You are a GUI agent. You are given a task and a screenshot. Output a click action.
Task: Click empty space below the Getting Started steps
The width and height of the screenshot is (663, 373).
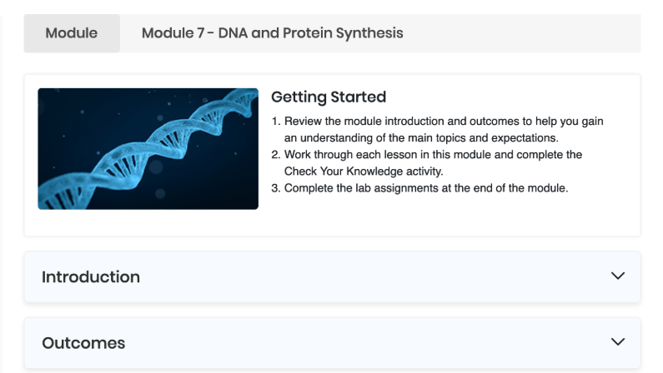click(x=448, y=215)
